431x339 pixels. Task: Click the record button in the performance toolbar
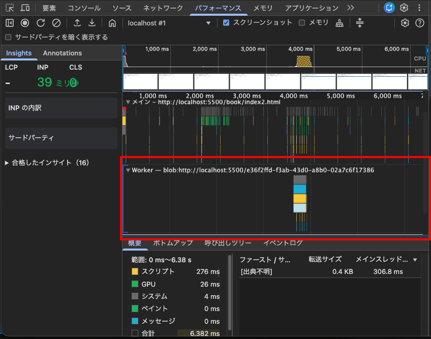tap(25, 23)
